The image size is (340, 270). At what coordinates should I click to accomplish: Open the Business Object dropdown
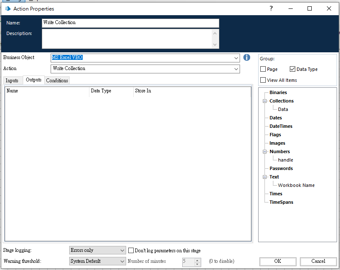[x=236, y=58]
